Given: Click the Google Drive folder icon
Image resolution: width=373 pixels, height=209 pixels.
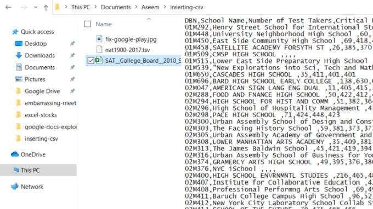Looking at the screenshot, I should [18, 91].
